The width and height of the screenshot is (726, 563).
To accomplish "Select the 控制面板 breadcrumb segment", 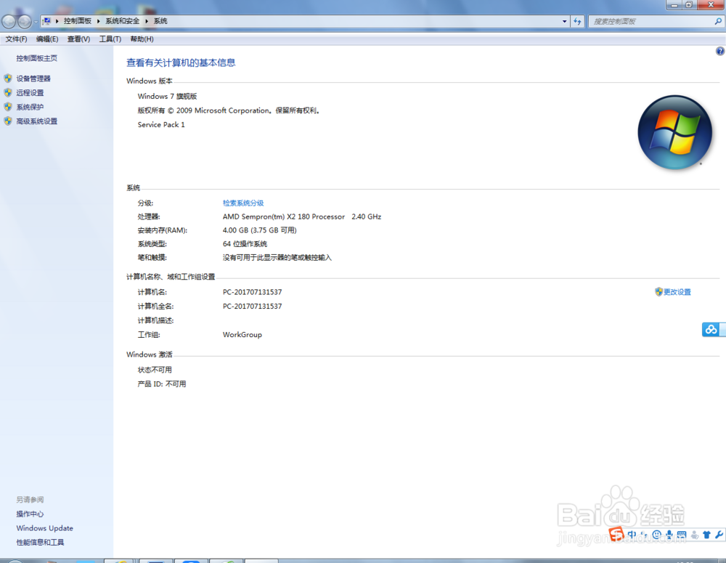I will 78,21.
